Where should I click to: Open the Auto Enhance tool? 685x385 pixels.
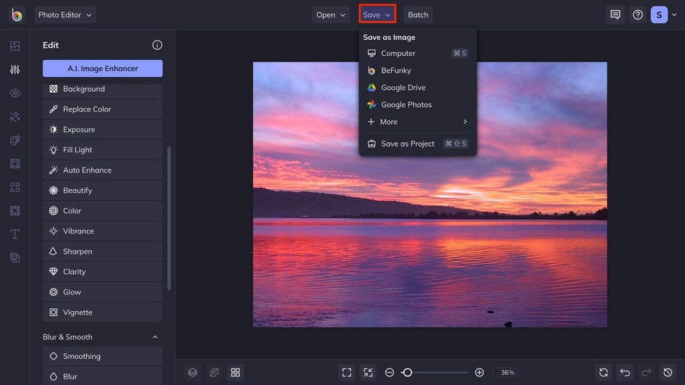coord(102,170)
